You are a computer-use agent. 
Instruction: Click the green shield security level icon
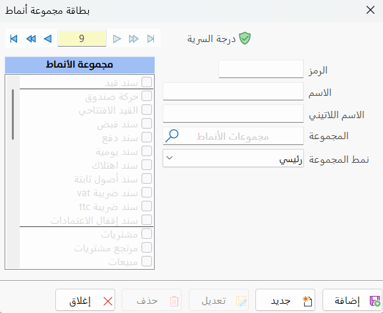[245, 39]
